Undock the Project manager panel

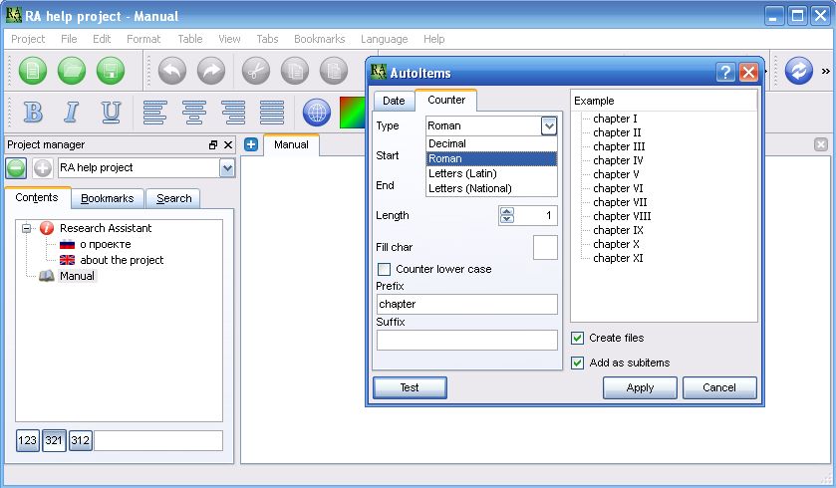pos(213,145)
